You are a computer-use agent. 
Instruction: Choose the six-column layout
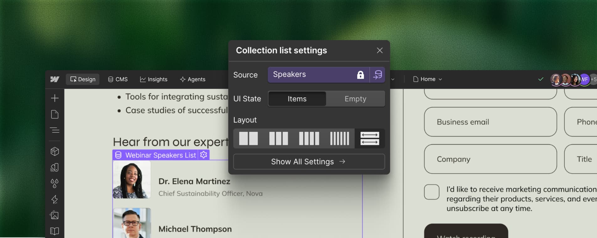click(339, 138)
